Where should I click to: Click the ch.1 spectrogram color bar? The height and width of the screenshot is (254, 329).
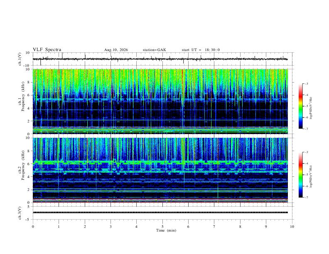click(300, 106)
